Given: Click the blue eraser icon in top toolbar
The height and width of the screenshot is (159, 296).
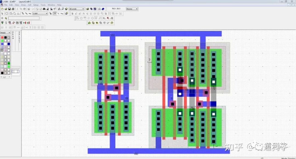Looking at the screenshot, I should pos(103,9).
